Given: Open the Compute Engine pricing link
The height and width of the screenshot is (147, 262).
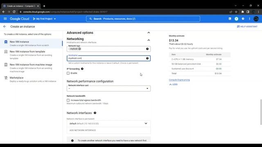Looking at the screenshot, I should coord(179,80).
